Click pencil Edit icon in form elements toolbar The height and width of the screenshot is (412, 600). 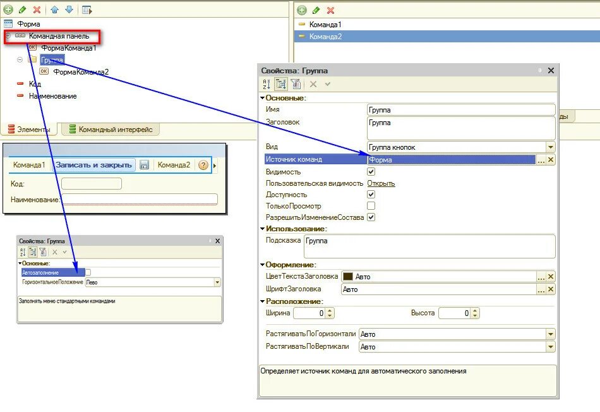[22, 9]
